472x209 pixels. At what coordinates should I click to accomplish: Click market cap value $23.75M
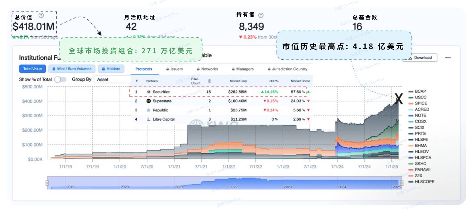[x=238, y=110]
